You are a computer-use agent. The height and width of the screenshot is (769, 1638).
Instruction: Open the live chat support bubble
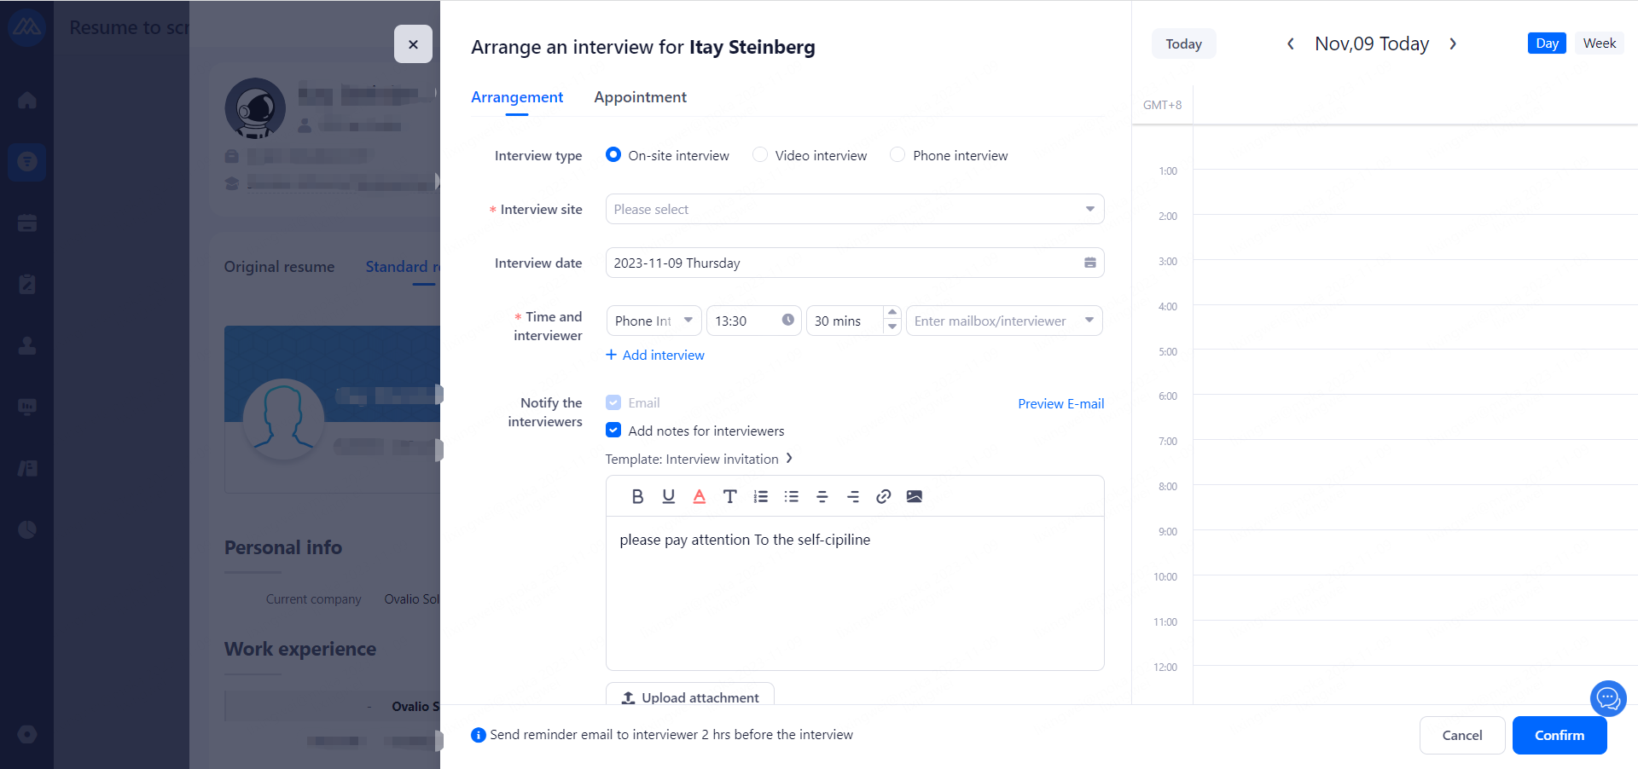[x=1607, y=699]
